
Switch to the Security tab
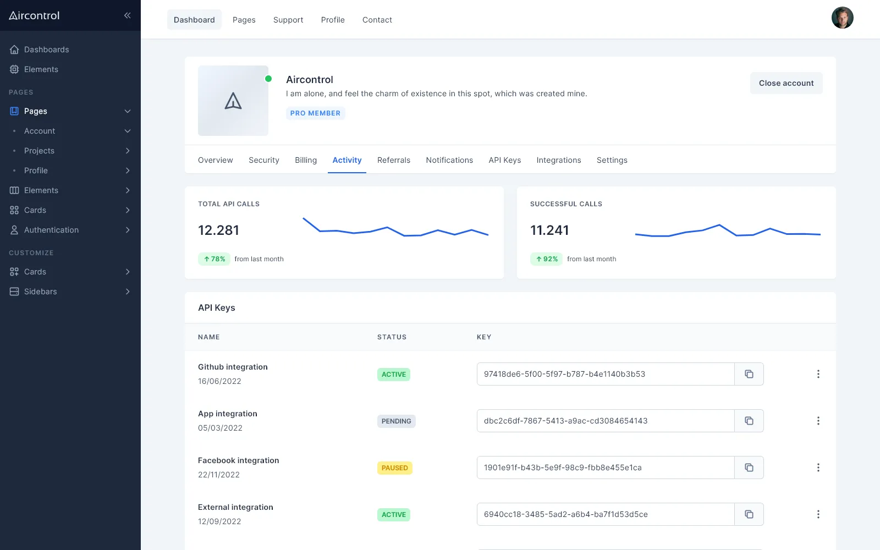(x=264, y=160)
